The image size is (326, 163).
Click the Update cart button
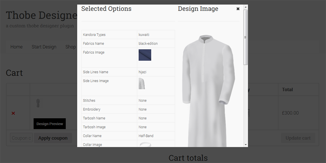click(298, 138)
